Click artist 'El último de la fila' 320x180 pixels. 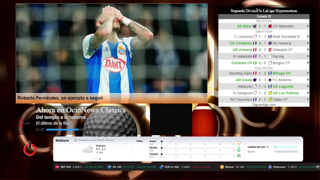point(52,123)
